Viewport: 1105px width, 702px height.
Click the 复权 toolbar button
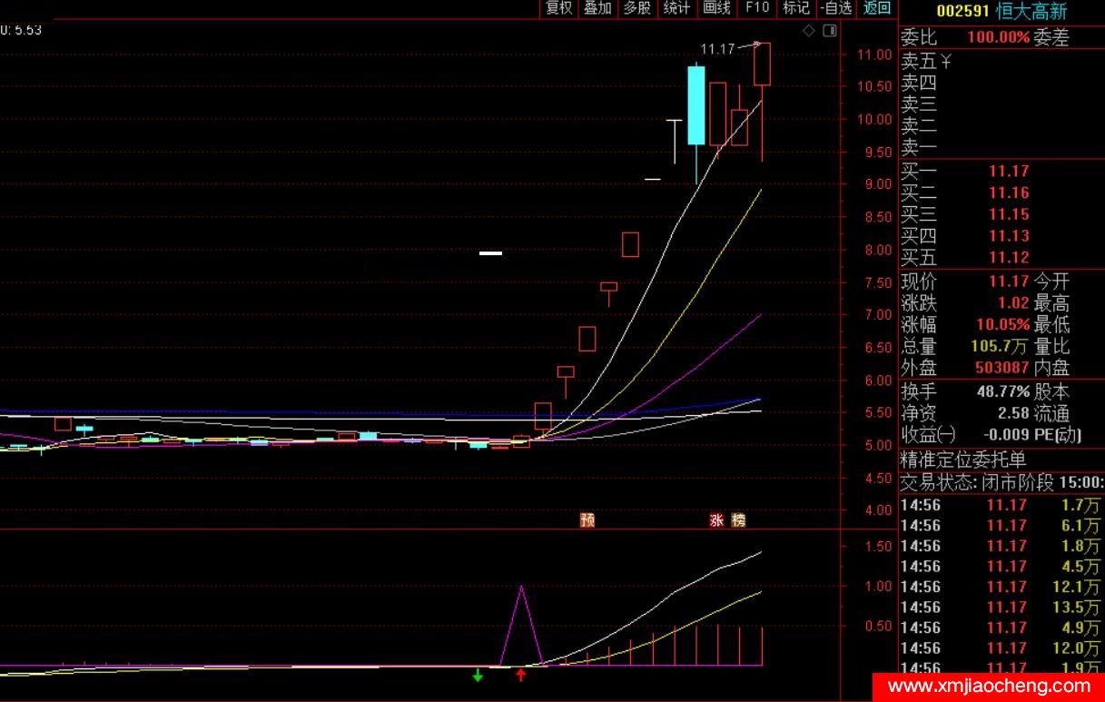coord(558,8)
